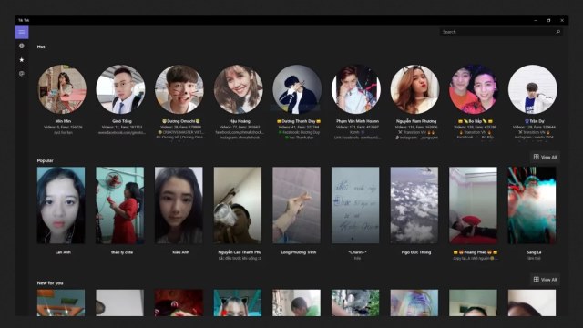Screen dimensions: 583x328
Task: Open the star Favorites sidebar icon
Action: (22, 59)
